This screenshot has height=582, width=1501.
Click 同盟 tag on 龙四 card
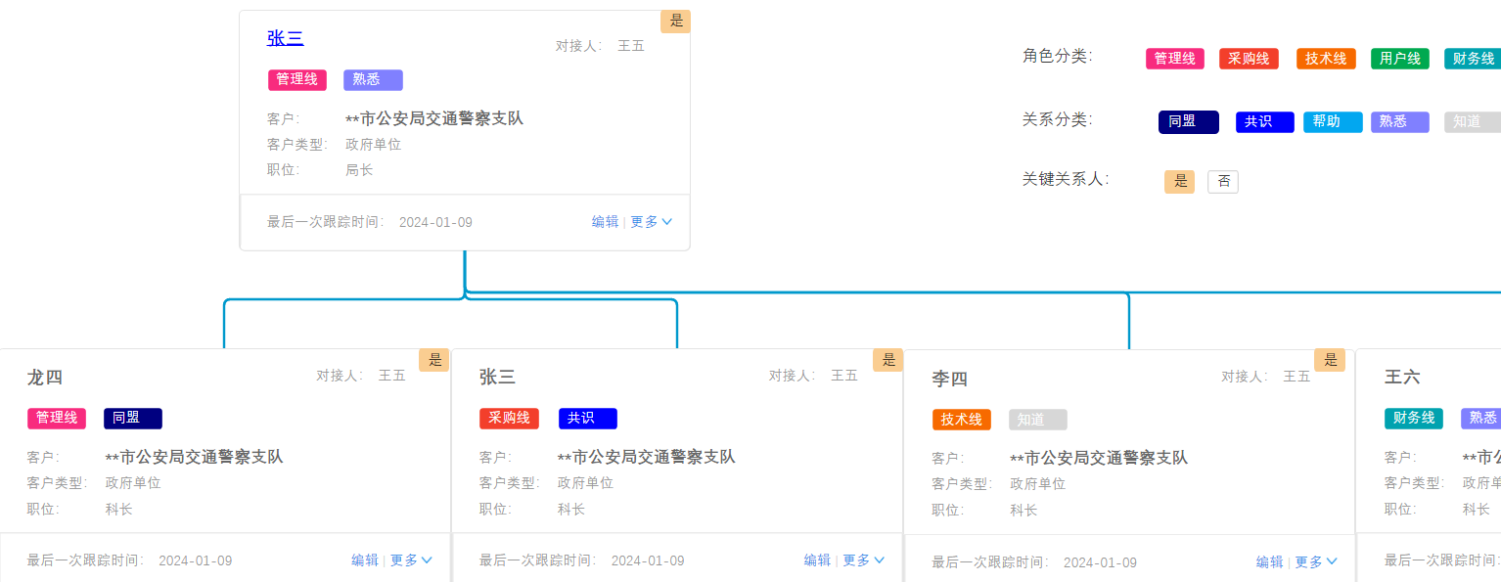point(132,419)
